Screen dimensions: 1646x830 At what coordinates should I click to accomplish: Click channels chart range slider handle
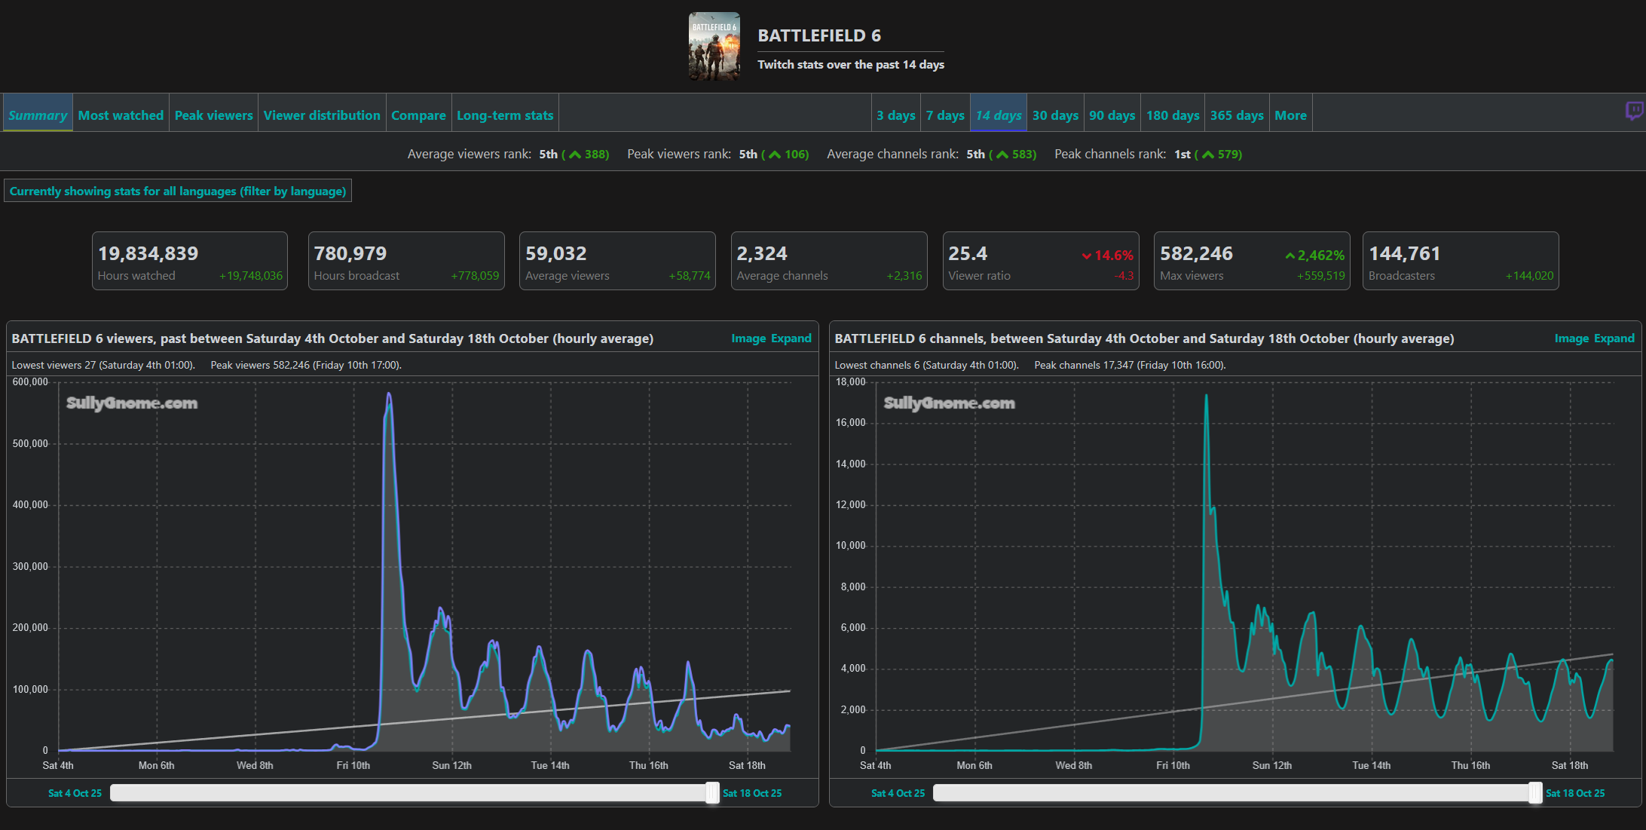pyautogui.click(x=1534, y=793)
